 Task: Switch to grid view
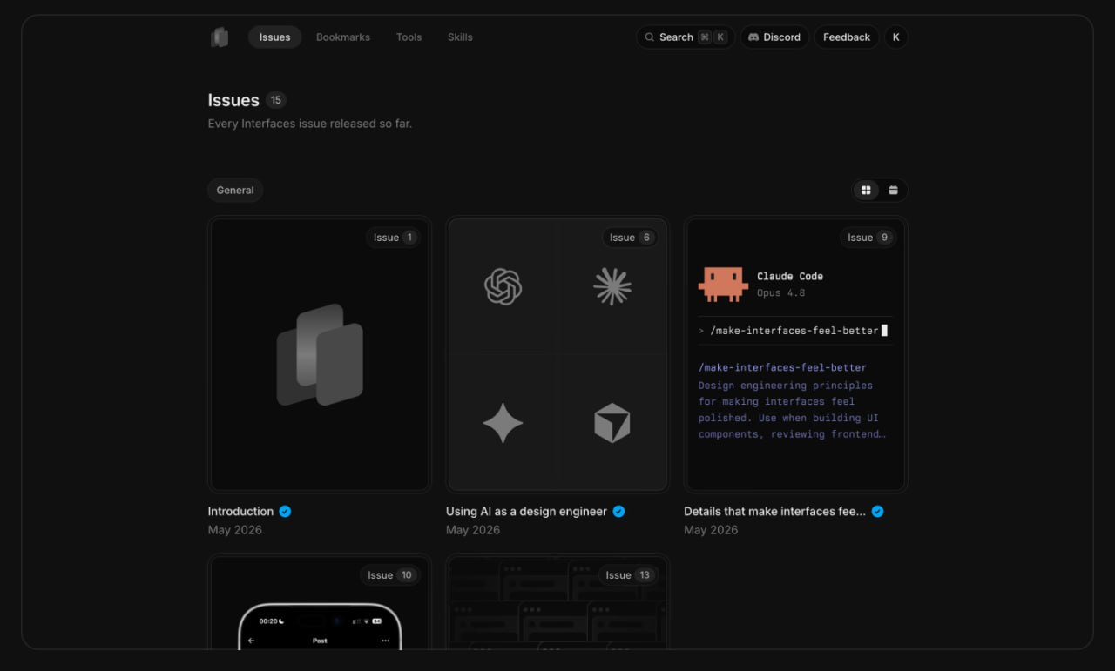[866, 191]
